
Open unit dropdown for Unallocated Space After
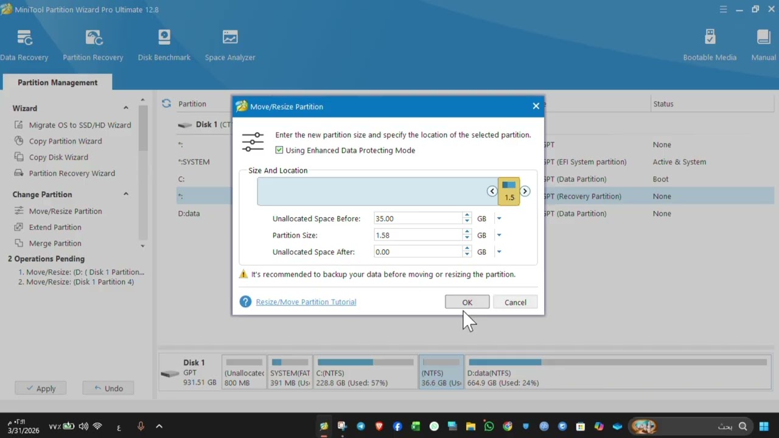pos(498,252)
